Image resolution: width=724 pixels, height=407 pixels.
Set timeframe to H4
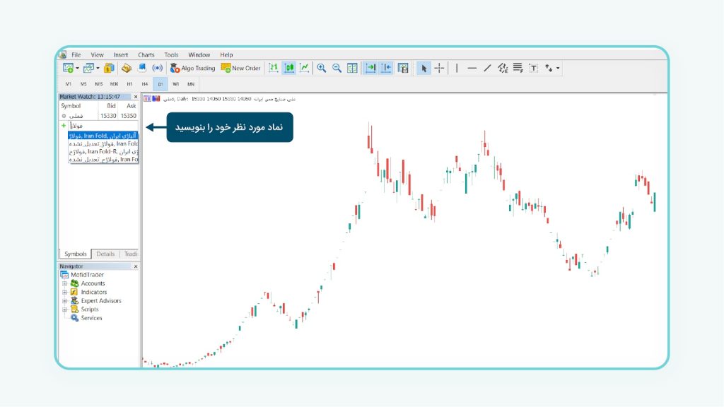(144, 83)
